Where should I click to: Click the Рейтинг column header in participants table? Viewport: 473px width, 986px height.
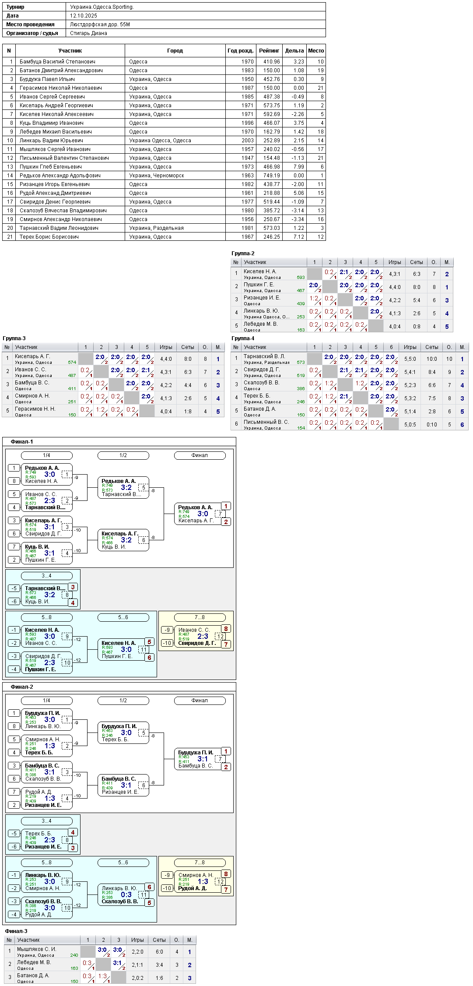click(x=269, y=51)
